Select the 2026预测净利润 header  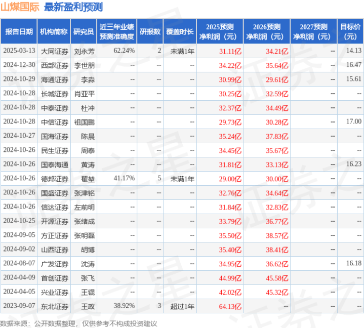[267, 31]
